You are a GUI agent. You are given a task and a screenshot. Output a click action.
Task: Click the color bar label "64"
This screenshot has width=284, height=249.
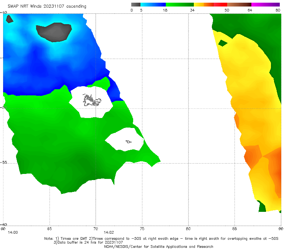pyautogui.click(x=250, y=10)
